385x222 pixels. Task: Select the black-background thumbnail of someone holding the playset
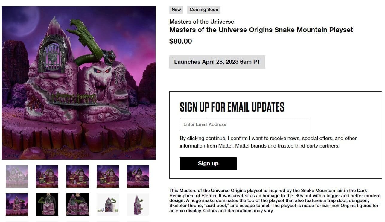[x=47, y=204]
